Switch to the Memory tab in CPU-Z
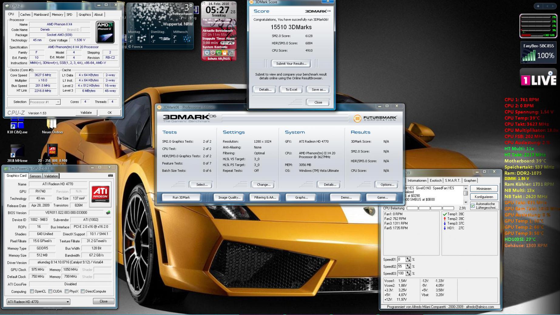The image size is (560, 315). point(57,15)
